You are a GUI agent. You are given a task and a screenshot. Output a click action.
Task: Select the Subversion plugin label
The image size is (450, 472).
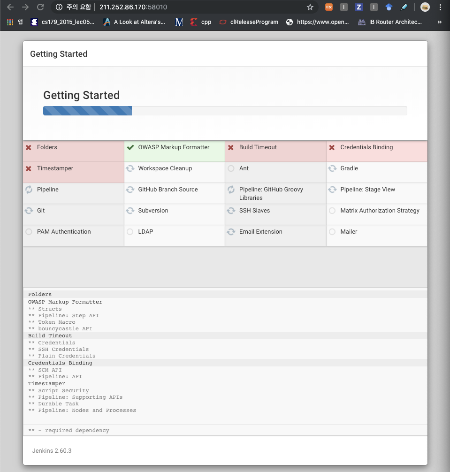pyautogui.click(x=153, y=210)
